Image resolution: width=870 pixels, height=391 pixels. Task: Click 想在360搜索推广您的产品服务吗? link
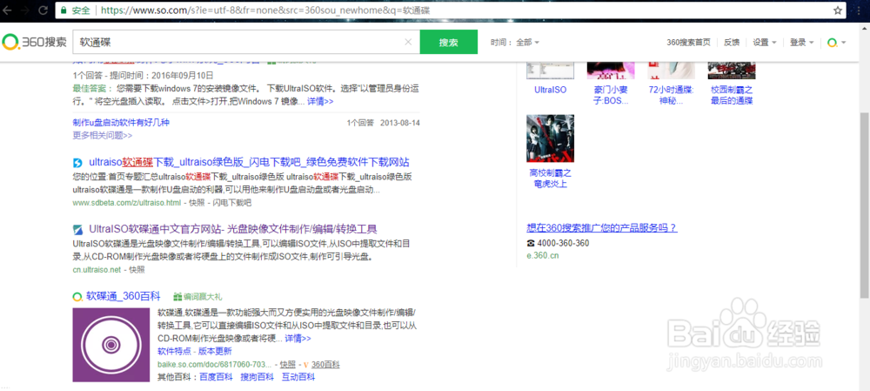coord(601,227)
